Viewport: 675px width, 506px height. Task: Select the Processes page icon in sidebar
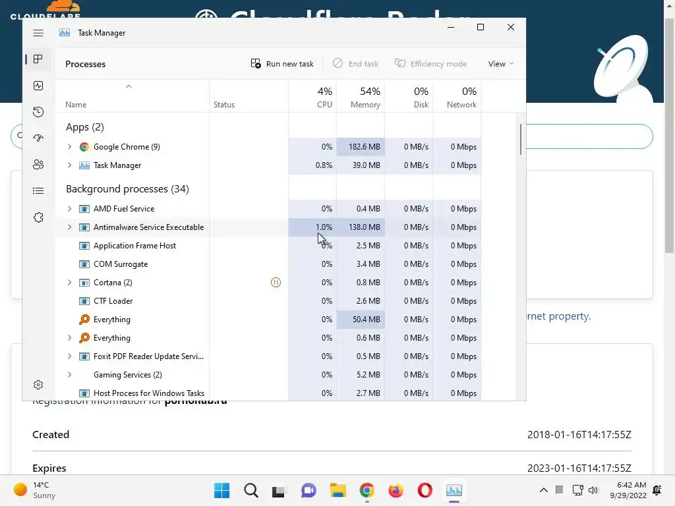[38, 59]
